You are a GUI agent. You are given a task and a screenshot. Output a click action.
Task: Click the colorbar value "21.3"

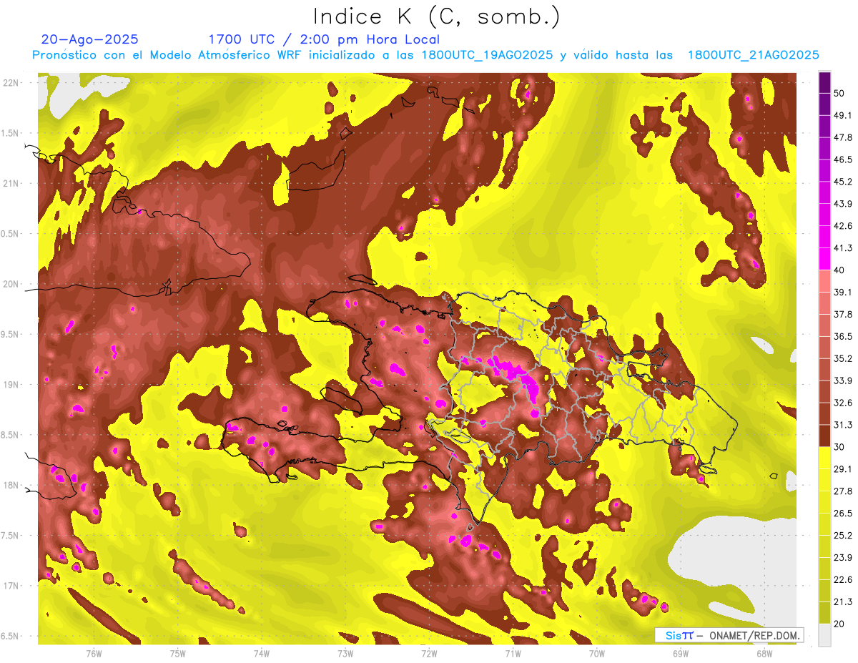coord(843,601)
